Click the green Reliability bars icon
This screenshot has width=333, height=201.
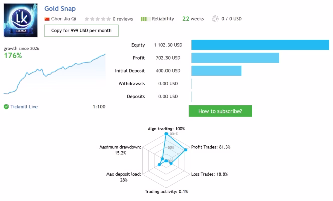(x=145, y=19)
